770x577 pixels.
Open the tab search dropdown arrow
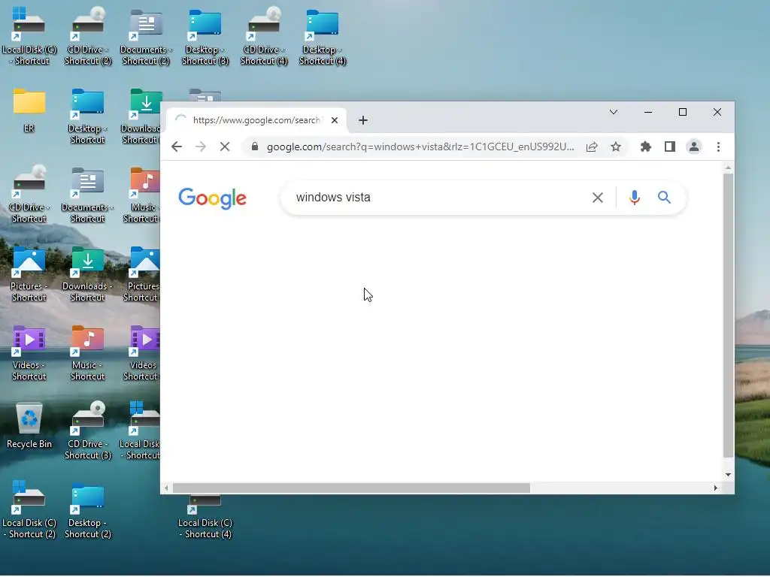(x=614, y=113)
